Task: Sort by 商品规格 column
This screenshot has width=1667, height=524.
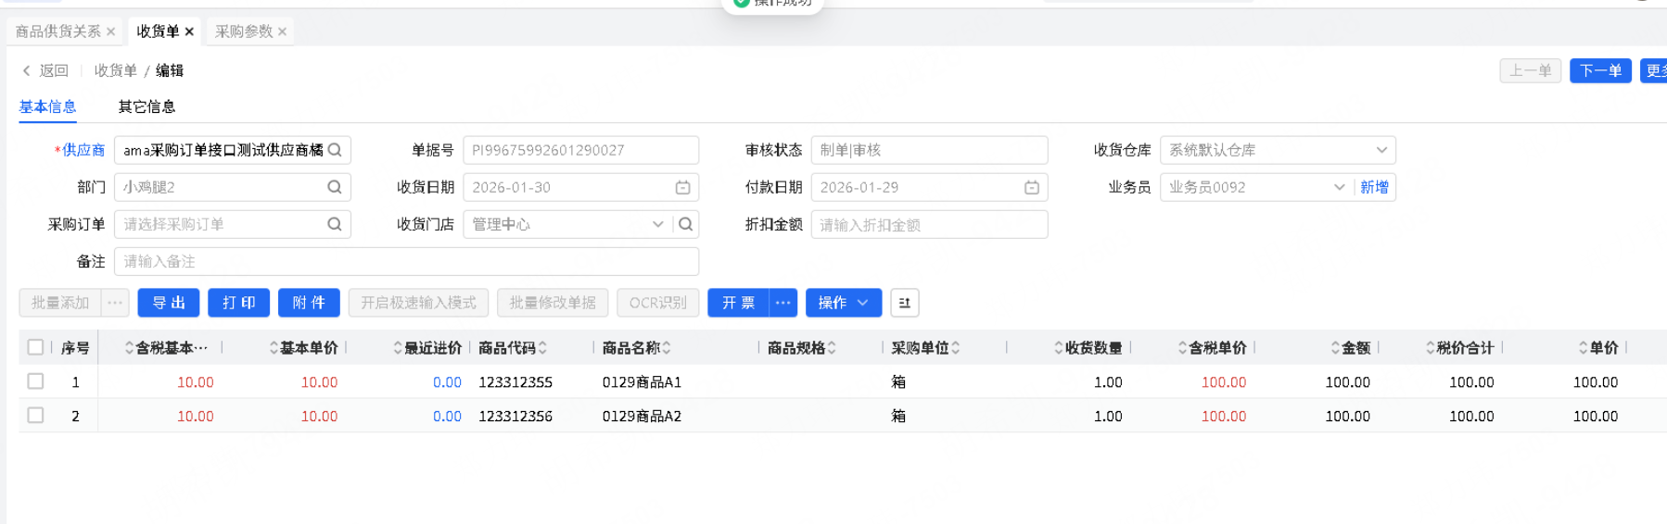Action: pos(832,348)
